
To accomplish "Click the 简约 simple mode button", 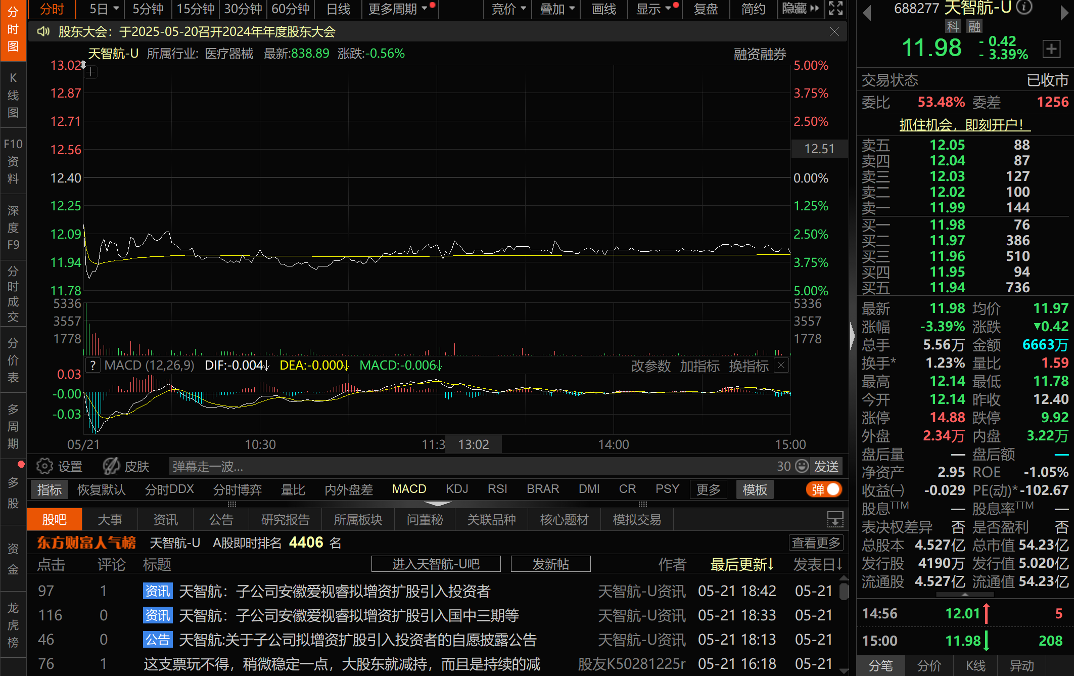I will tap(753, 9).
